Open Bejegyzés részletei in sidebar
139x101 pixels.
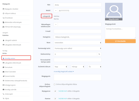pos(11,9)
